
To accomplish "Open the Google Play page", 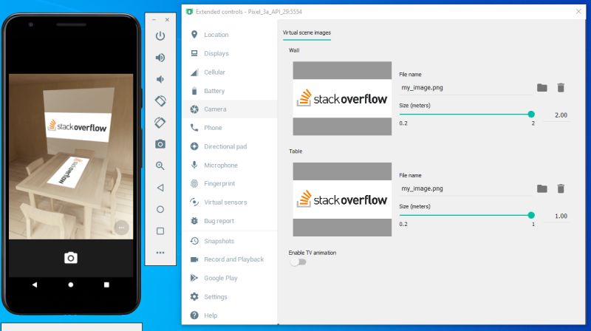I will click(x=229, y=278).
